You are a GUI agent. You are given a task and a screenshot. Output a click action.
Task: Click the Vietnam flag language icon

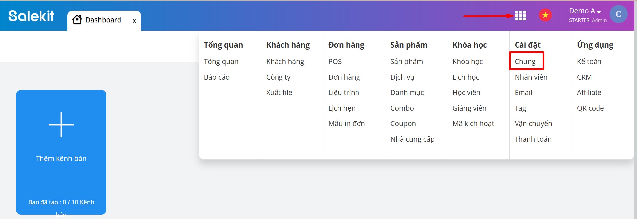545,15
